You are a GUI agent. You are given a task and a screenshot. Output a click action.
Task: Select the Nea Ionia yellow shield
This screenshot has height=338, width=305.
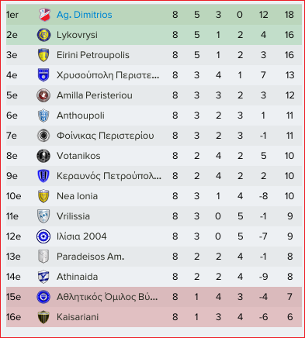[x=43, y=196]
